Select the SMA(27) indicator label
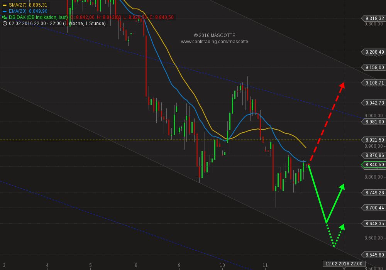The image size is (386, 270). (x=18, y=5)
